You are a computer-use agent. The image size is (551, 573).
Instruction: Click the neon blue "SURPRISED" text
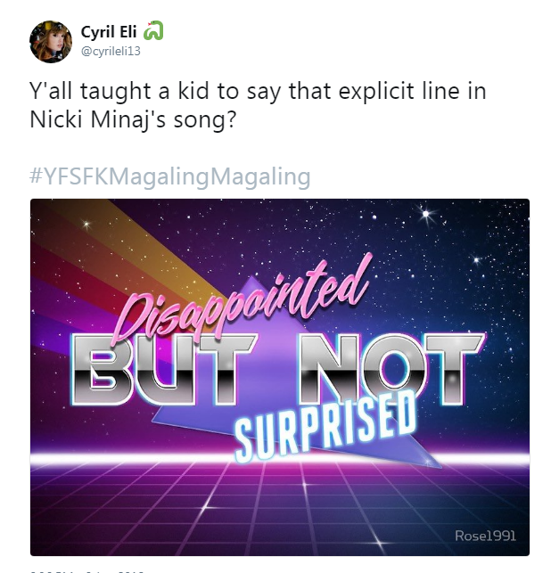325,426
